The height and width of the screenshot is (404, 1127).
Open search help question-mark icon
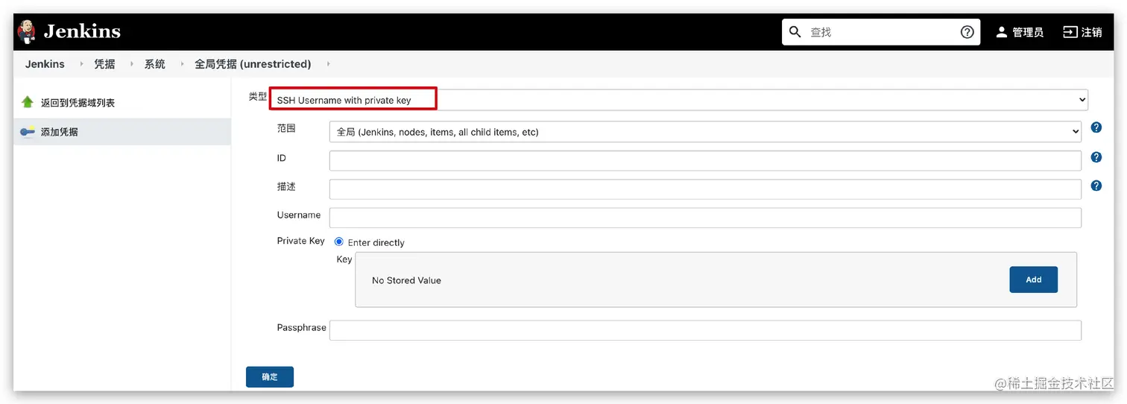(x=967, y=32)
